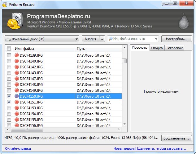Sort by the Имя файла column header

coord(44,48)
